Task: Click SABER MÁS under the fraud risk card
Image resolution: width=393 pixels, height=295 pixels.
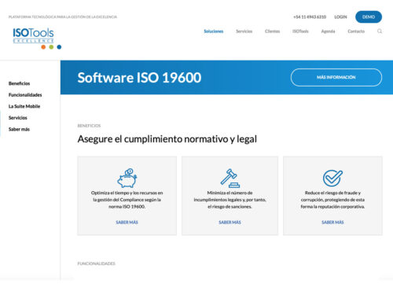Action: 332,223
